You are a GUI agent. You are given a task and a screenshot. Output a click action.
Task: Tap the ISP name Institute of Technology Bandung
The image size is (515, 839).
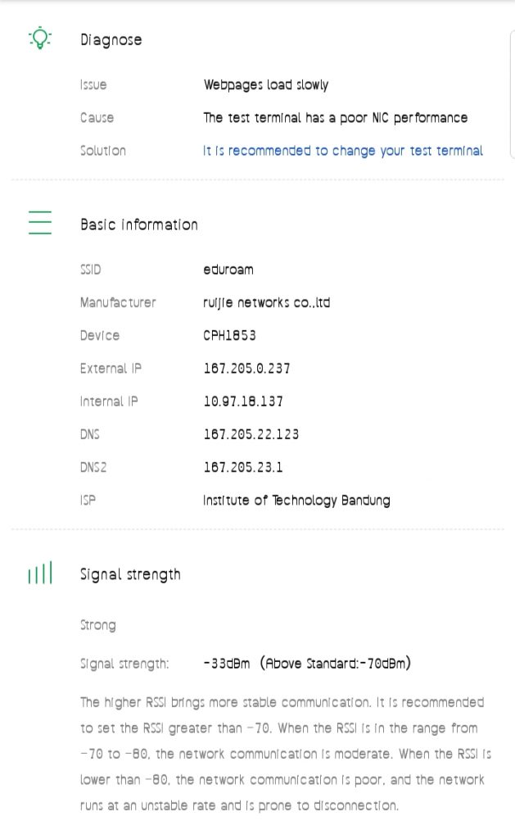point(296,500)
